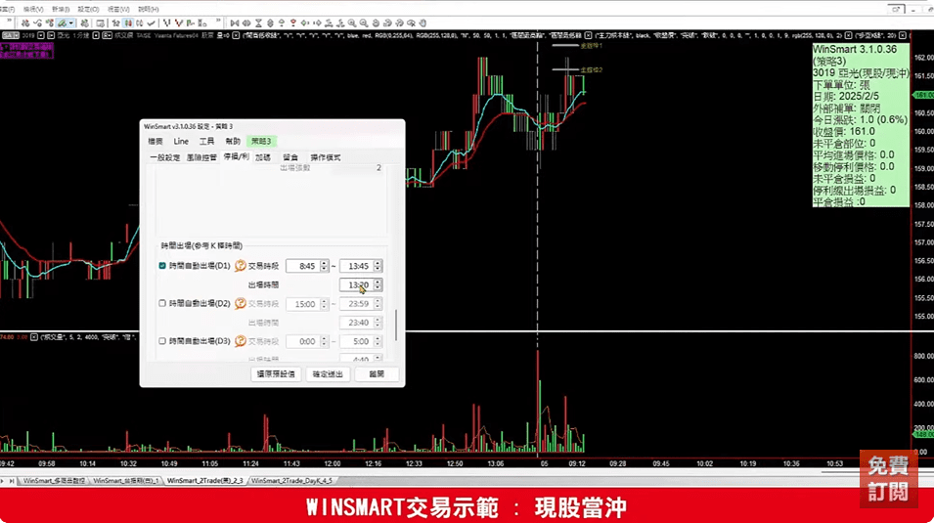The image size is (934, 523).
Task: Expand the toolbar overflow chevron before bowtie icon
Action: pos(218,22)
